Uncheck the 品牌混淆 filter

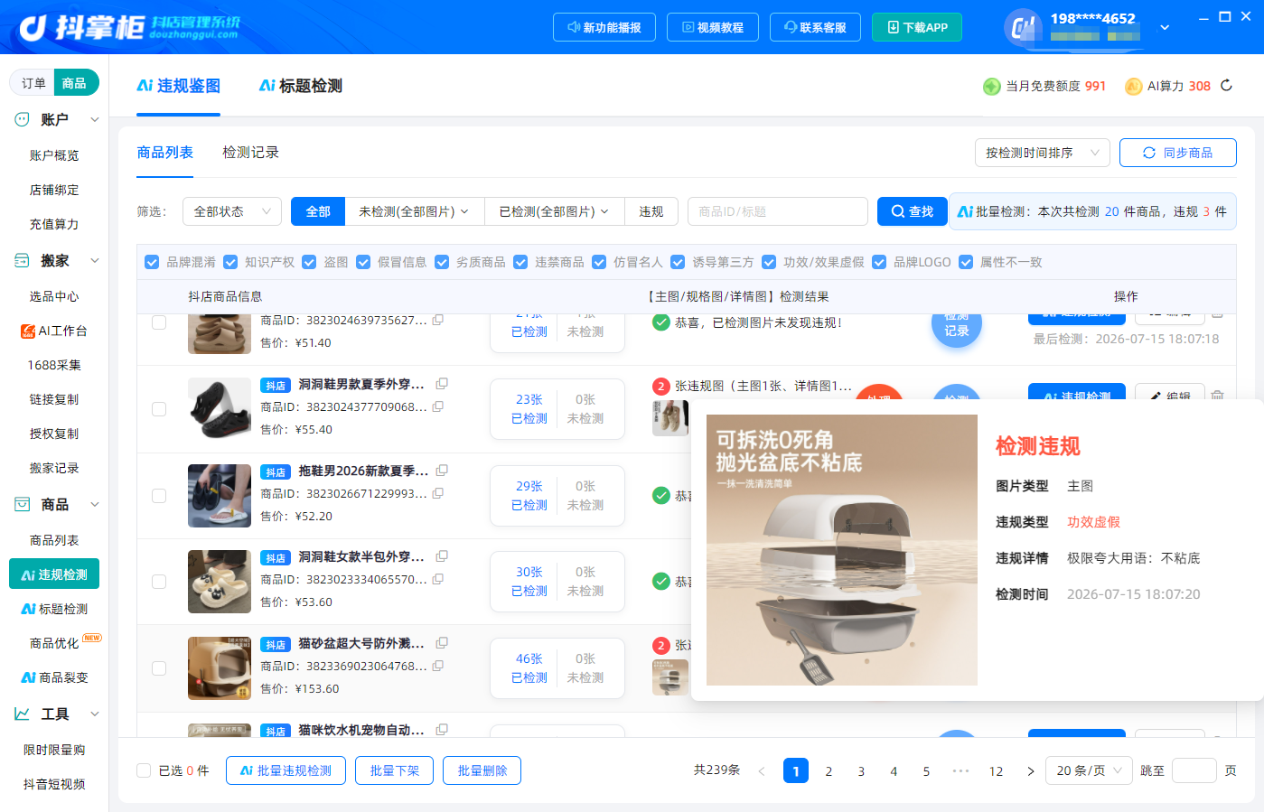(152, 262)
